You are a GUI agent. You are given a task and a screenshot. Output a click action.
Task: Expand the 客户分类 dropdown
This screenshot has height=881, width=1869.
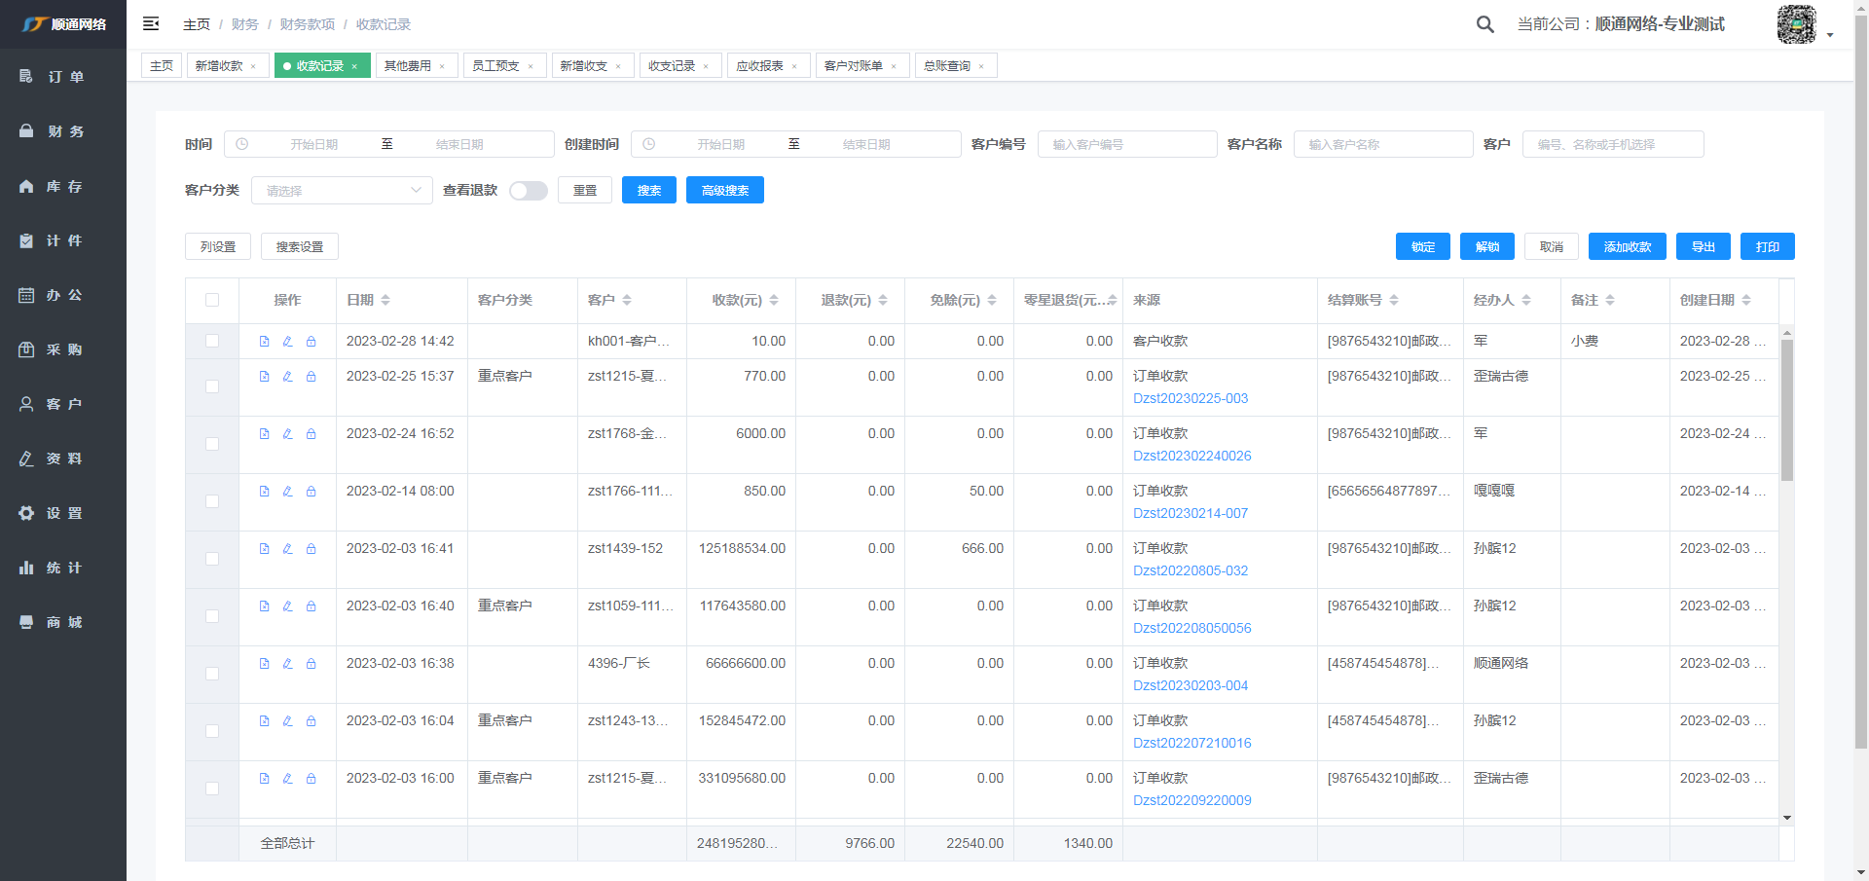tap(342, 191)
